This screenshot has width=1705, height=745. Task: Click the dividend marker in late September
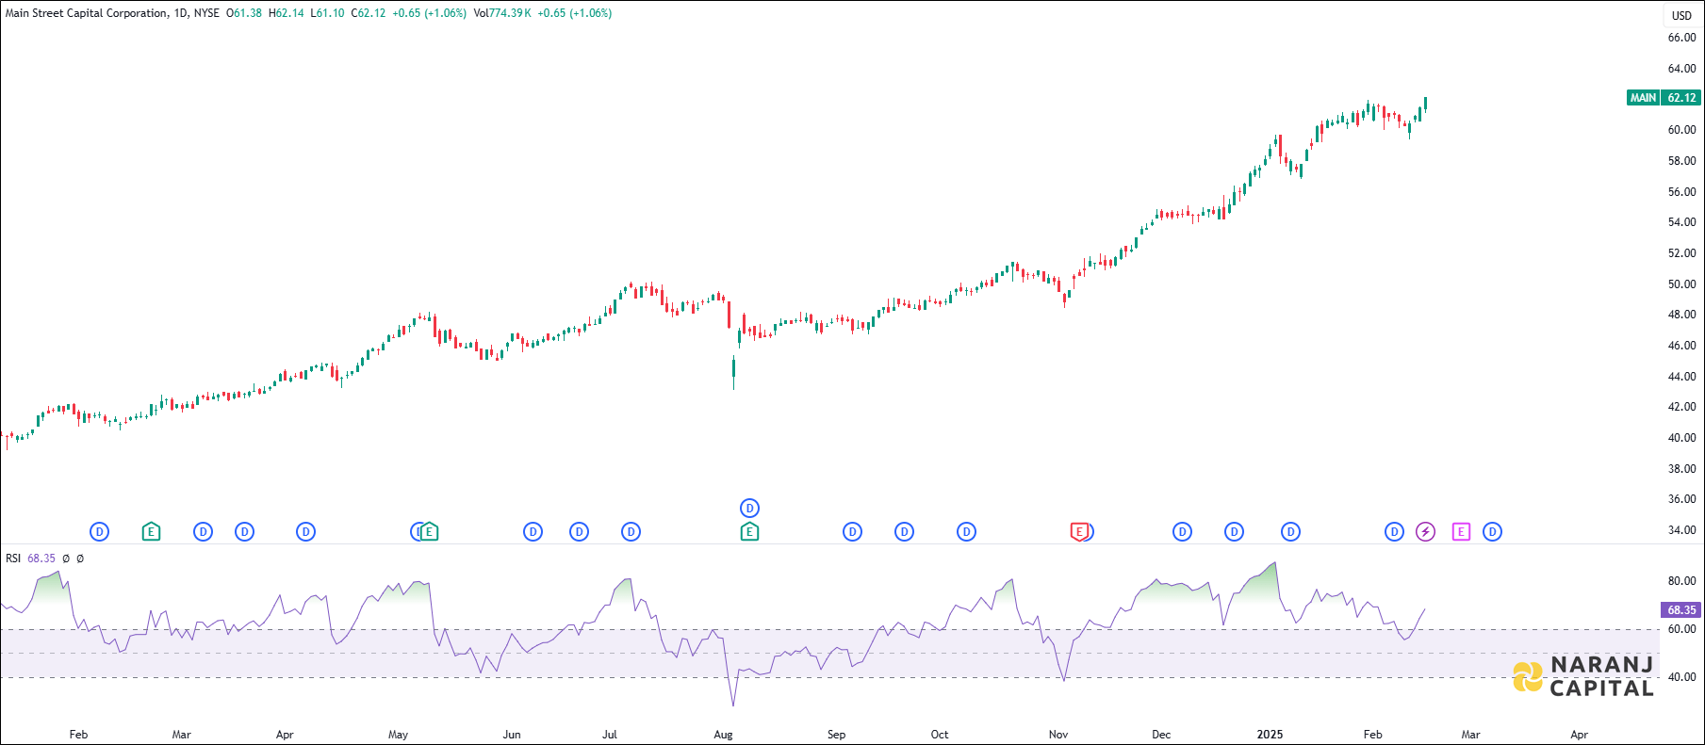pyautogui.click(x=904, y=532)
